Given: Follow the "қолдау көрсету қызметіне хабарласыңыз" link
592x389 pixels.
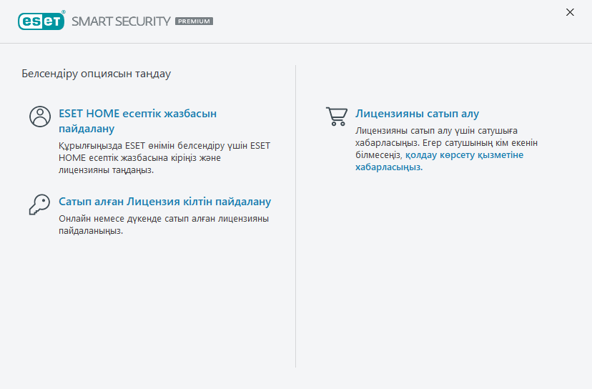Looking at the screenshot, I should pos(463,154).
